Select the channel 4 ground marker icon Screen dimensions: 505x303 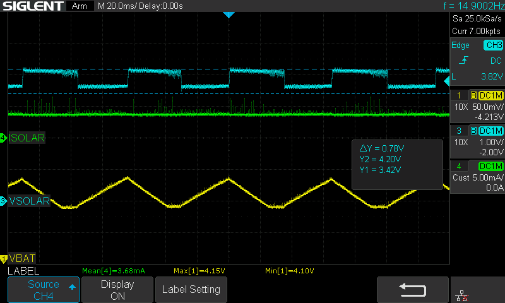point(3,138)
